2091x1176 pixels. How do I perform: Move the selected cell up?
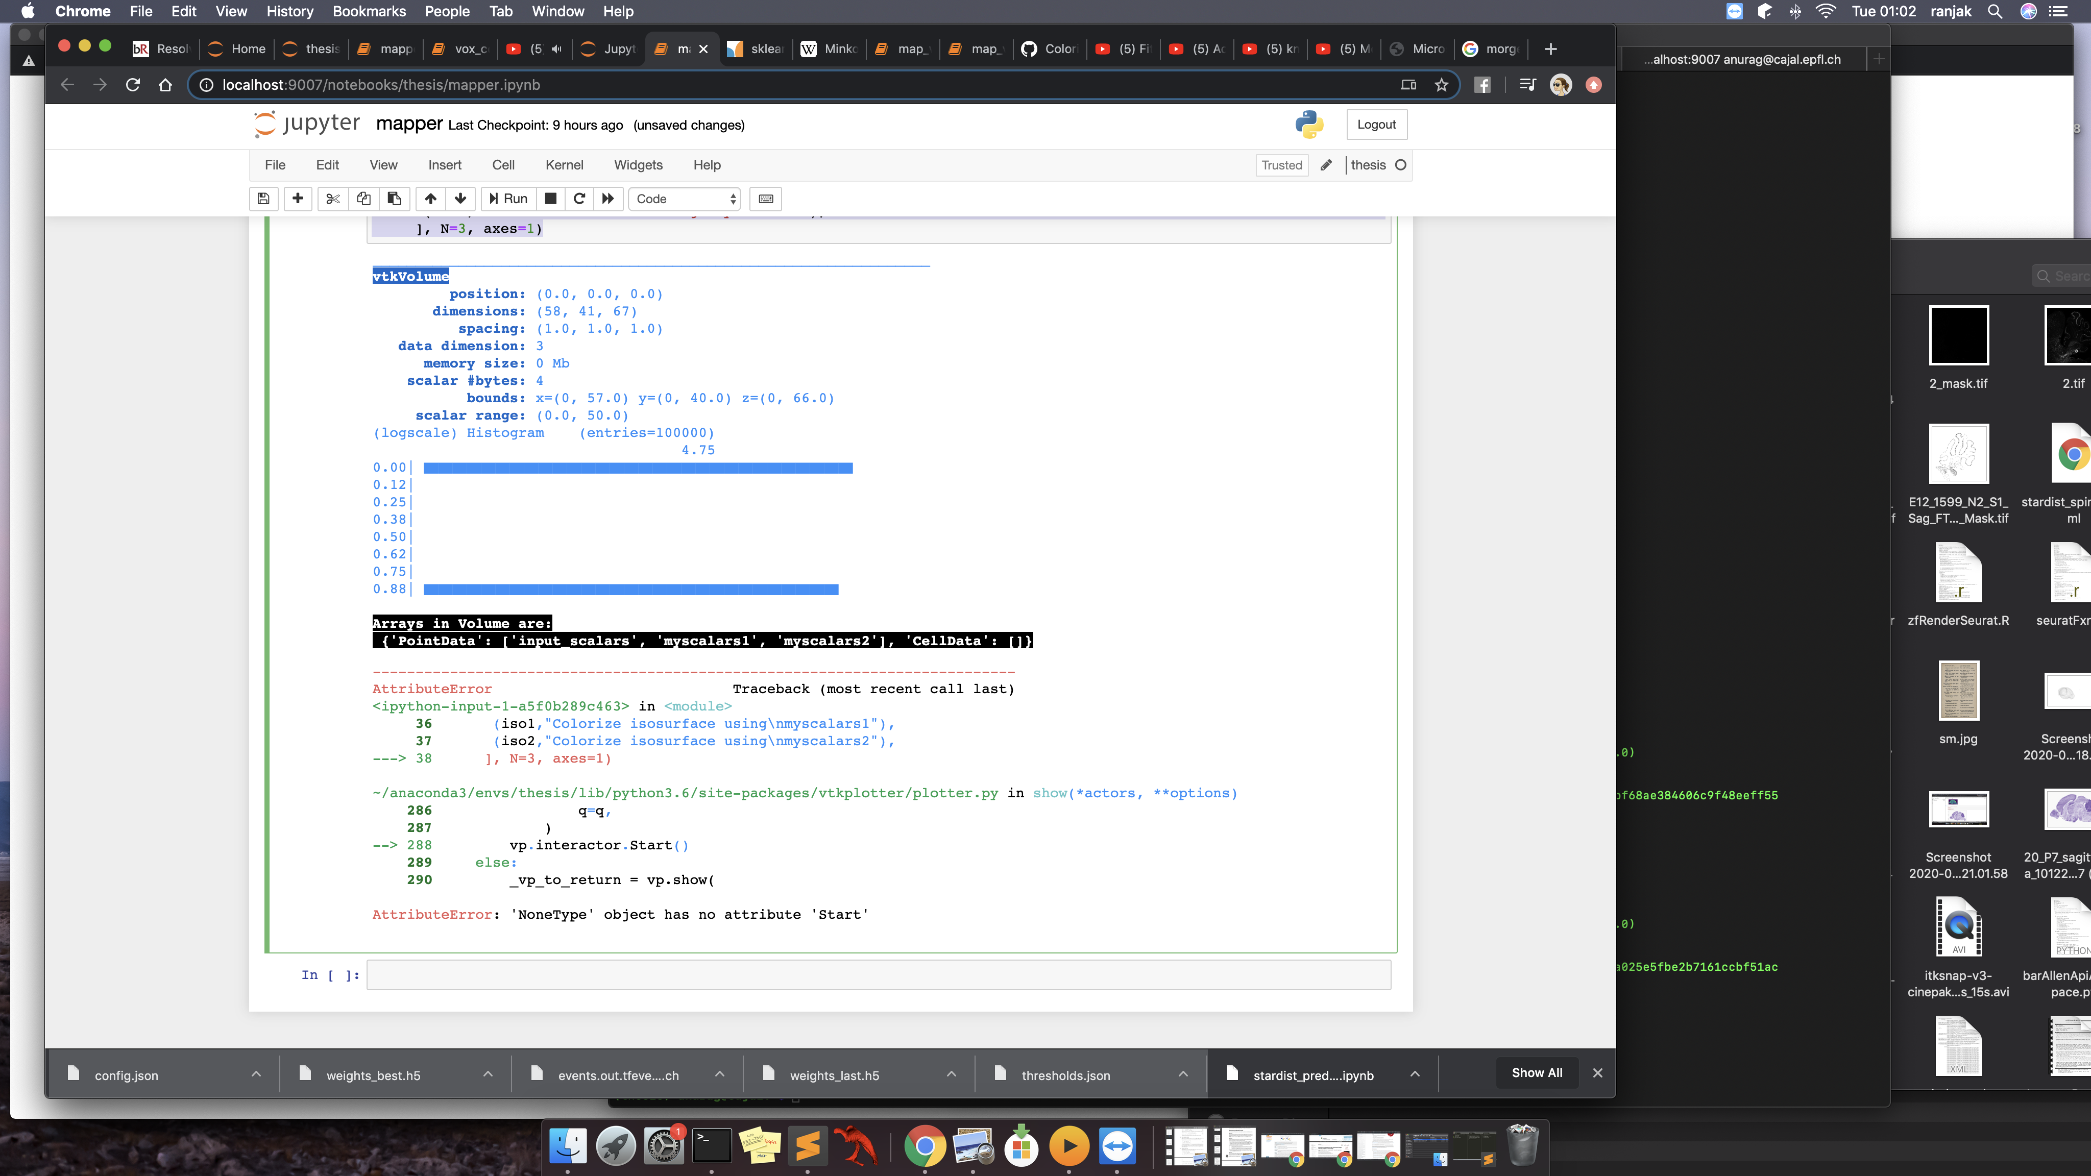pyautogui.click(x=430, y=199)
